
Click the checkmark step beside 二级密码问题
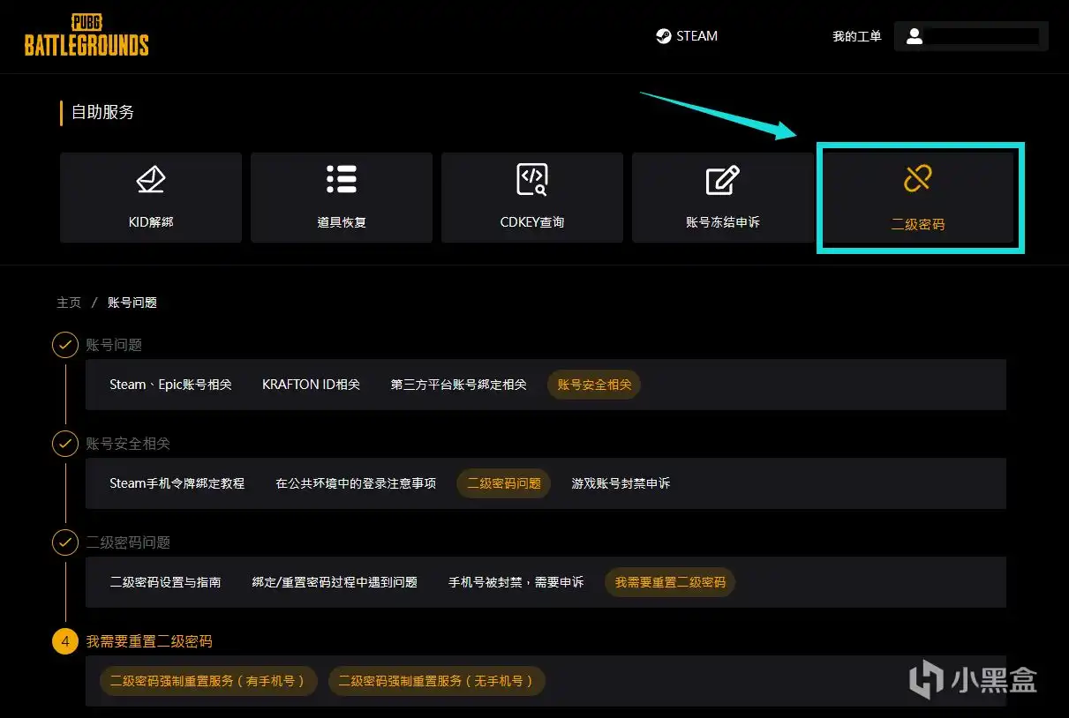pyautogui.click(x=64, y=542)
